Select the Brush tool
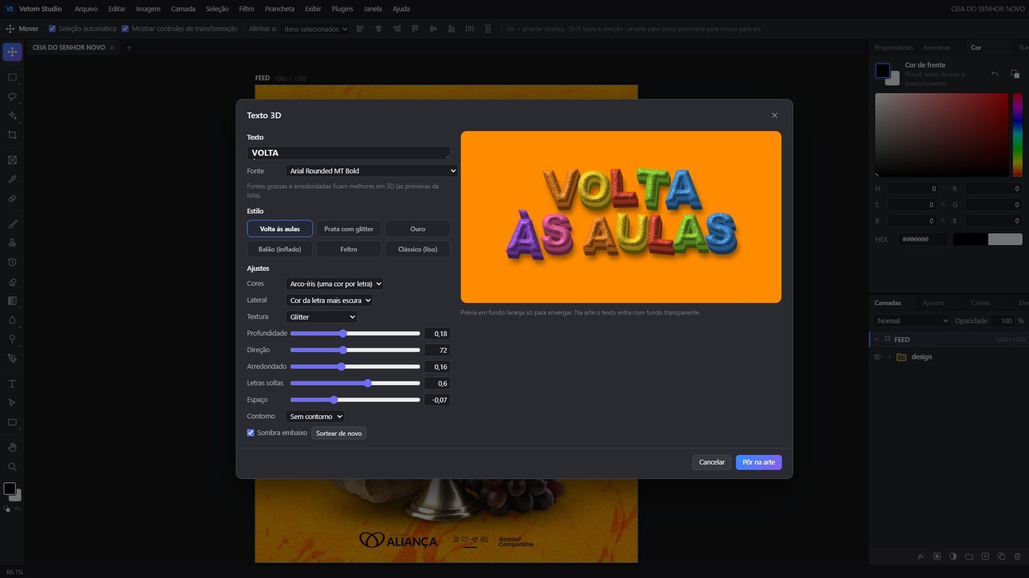 coord(12,224)
